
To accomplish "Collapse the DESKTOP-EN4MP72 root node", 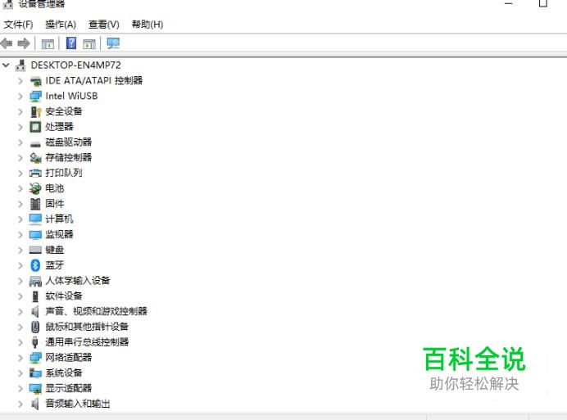I will tap(6, 65).
